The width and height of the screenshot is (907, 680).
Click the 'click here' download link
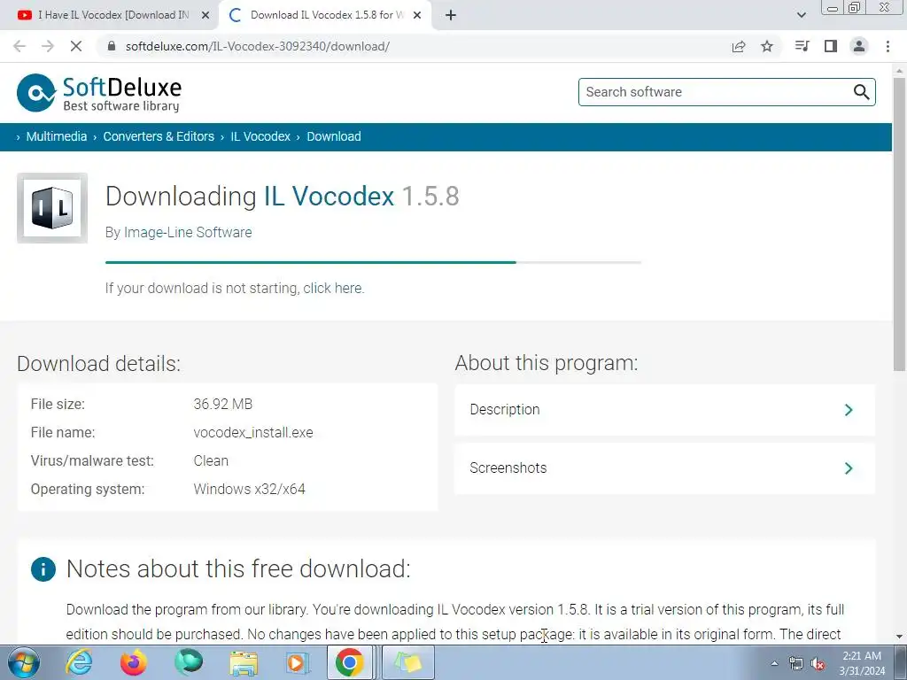(333, 288)
